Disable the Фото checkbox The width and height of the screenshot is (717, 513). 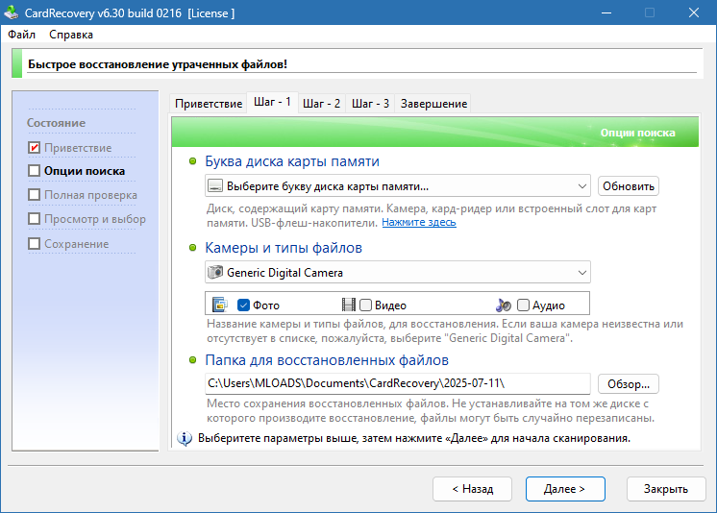click(243, 305)
